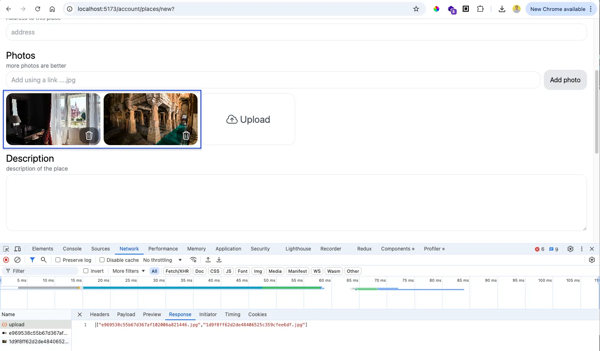Enable the Preserve log checkbox
Screen dimensions: 600x351
58,260
